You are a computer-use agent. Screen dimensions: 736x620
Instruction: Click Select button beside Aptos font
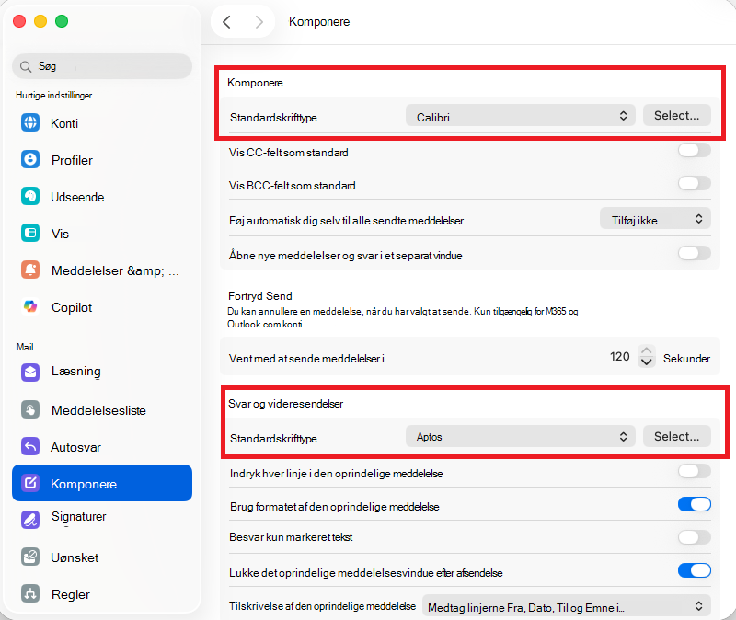[676, 437]
